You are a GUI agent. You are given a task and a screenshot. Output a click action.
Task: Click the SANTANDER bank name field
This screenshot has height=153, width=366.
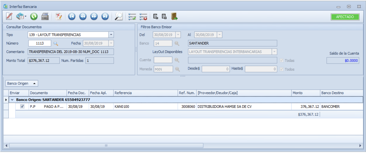232,43
